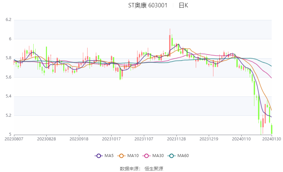Click y-axis value 6.2

[8, 20]
